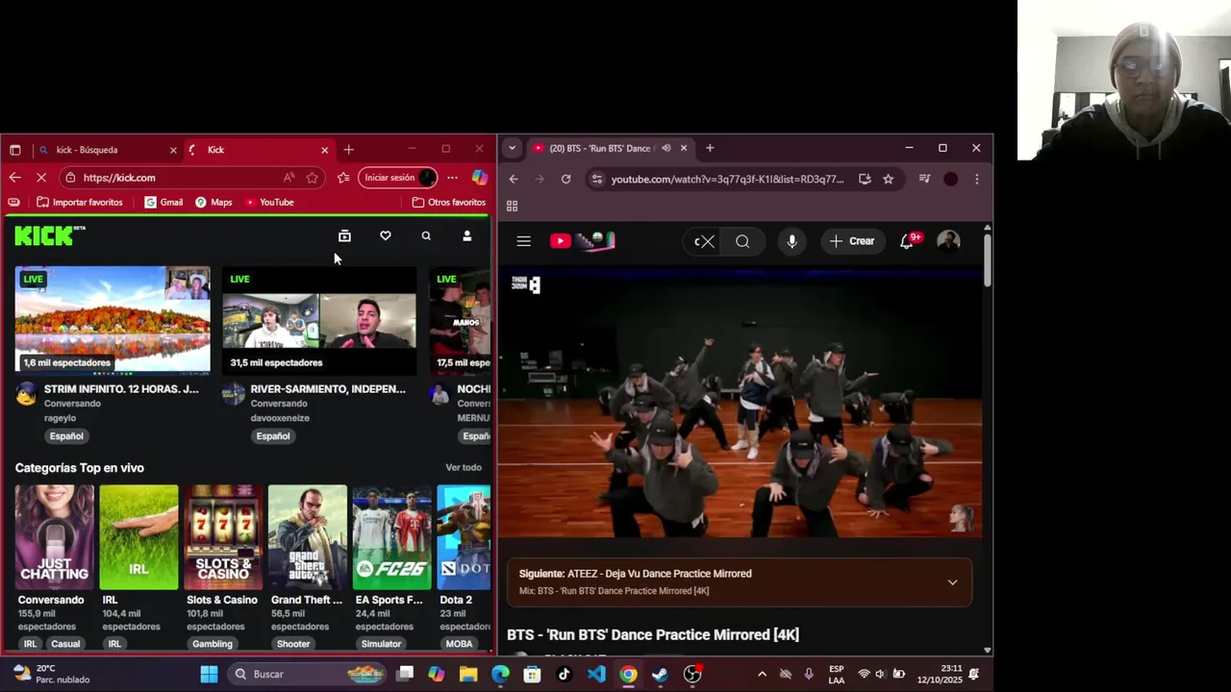Open Windows Start menu
Screen dimensions: 1231x692
tap(209, 674)
